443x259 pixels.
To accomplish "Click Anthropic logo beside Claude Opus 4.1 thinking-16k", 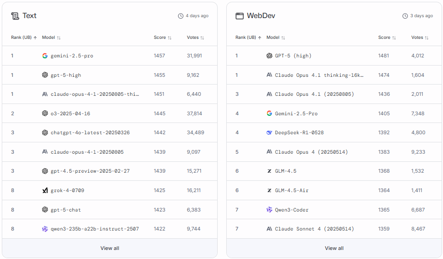I will 269,75.
